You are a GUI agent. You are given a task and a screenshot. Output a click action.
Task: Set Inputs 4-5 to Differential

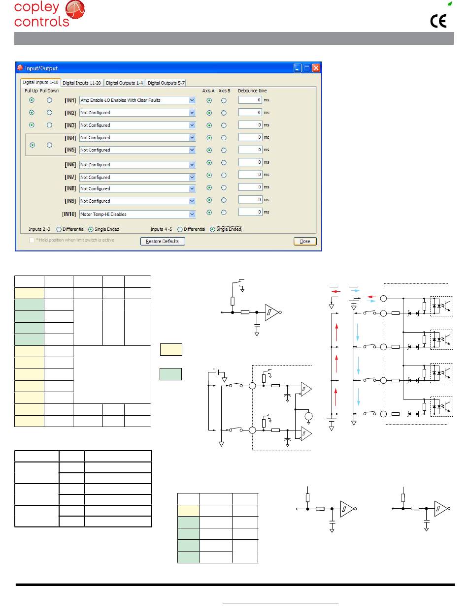(x=180, y=229)
